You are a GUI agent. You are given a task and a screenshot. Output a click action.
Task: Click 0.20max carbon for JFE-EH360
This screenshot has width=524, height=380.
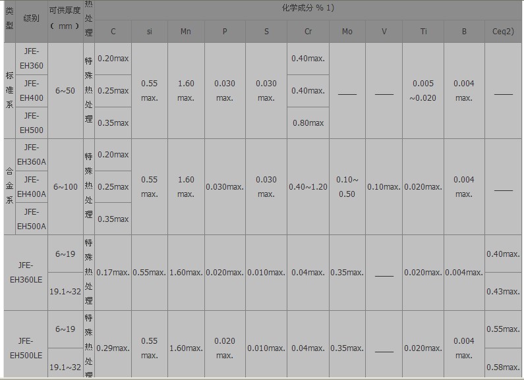pos(113,59)
